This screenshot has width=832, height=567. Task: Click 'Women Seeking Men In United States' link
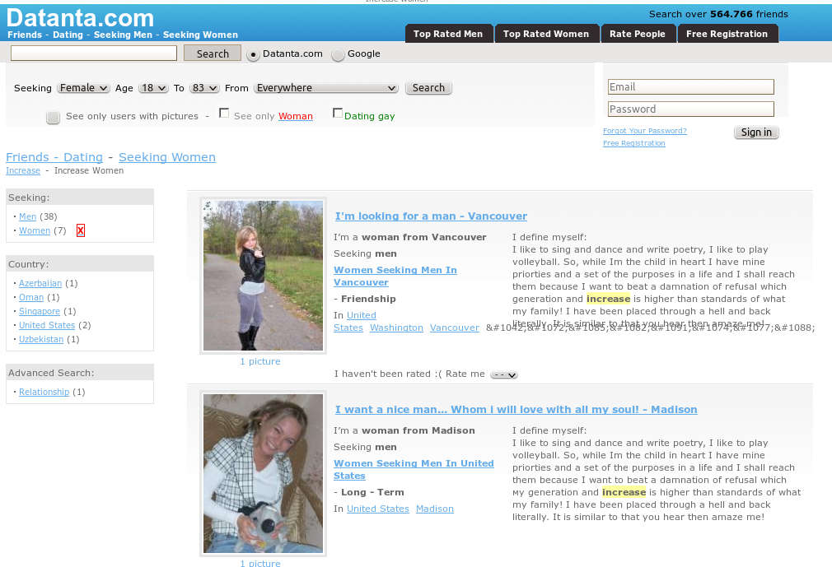pyautogui.click(x=414, y=470)
